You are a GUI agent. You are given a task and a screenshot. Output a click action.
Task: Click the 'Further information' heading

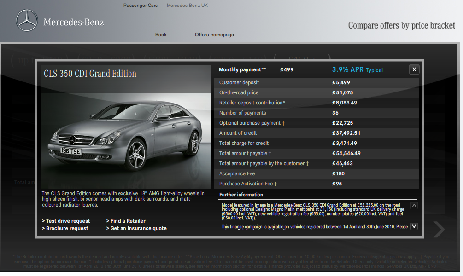[x=241, y=195]
